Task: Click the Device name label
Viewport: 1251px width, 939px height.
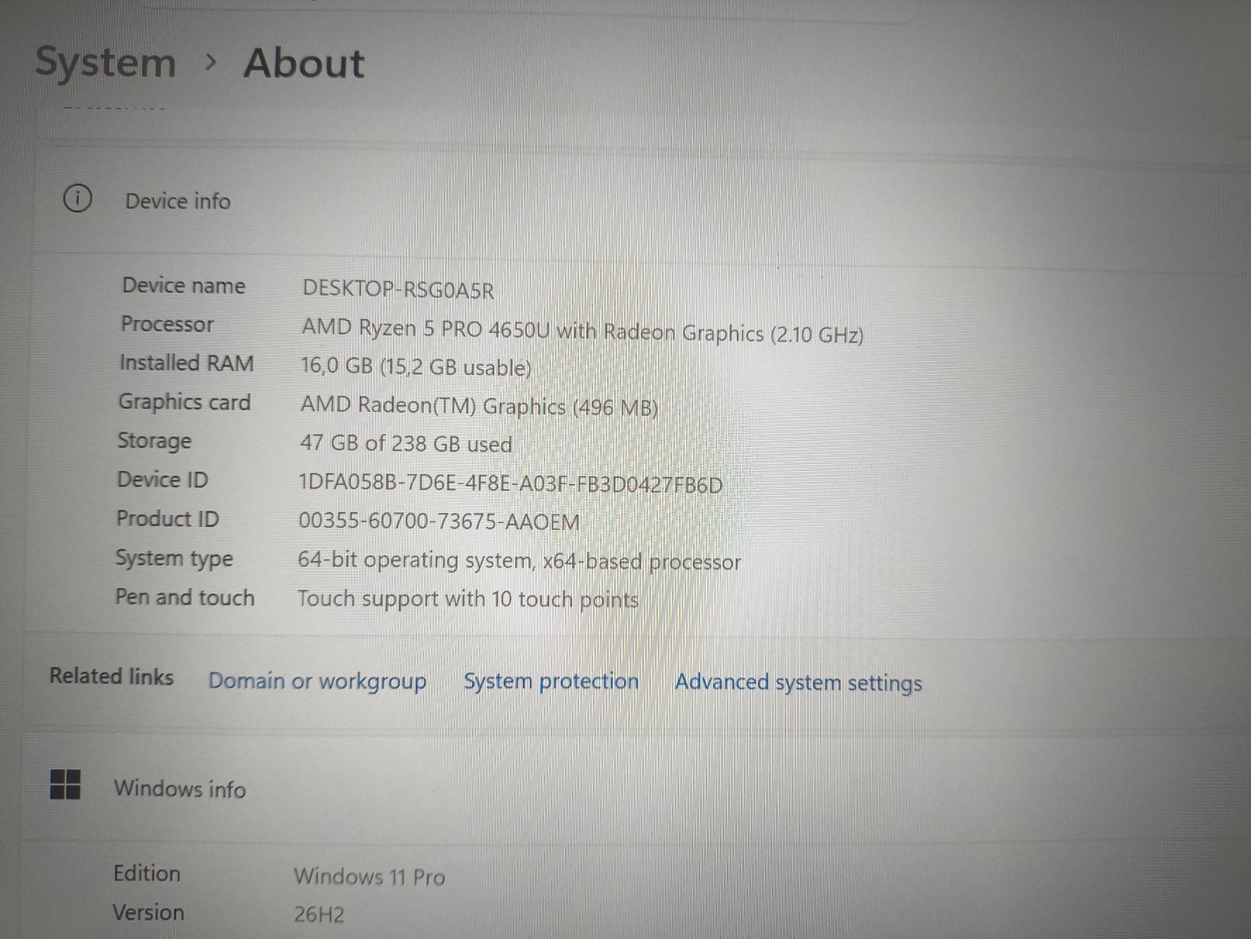Action: [184, 285]
